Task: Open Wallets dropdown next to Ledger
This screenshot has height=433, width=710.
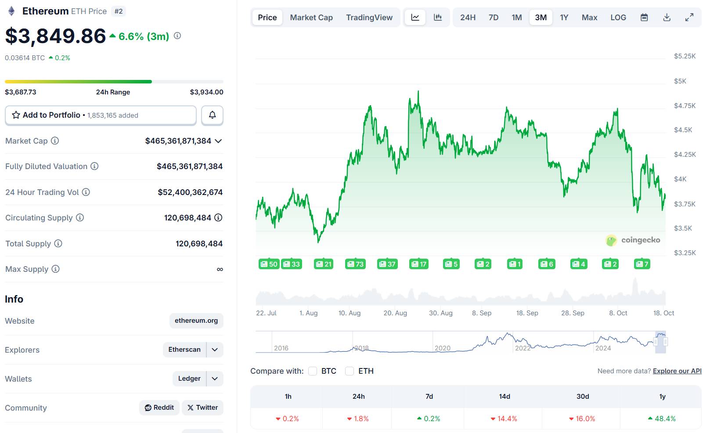Action: pyautogui.click(x=215, y=379)
